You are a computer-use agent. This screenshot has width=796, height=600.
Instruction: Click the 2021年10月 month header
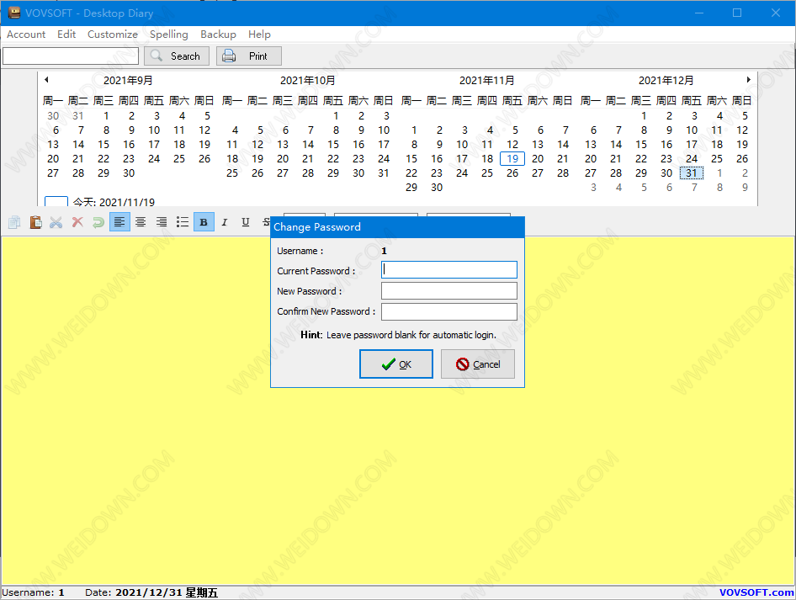[308, 80]
